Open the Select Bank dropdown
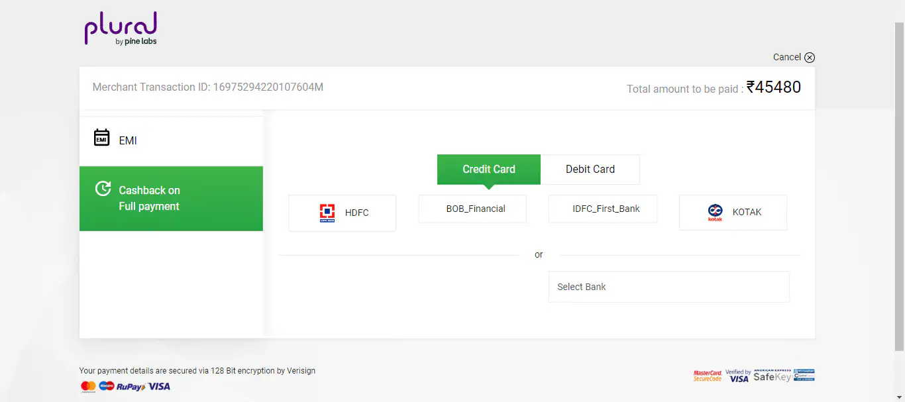Screen dimensions: 905x402 [668, 287]
